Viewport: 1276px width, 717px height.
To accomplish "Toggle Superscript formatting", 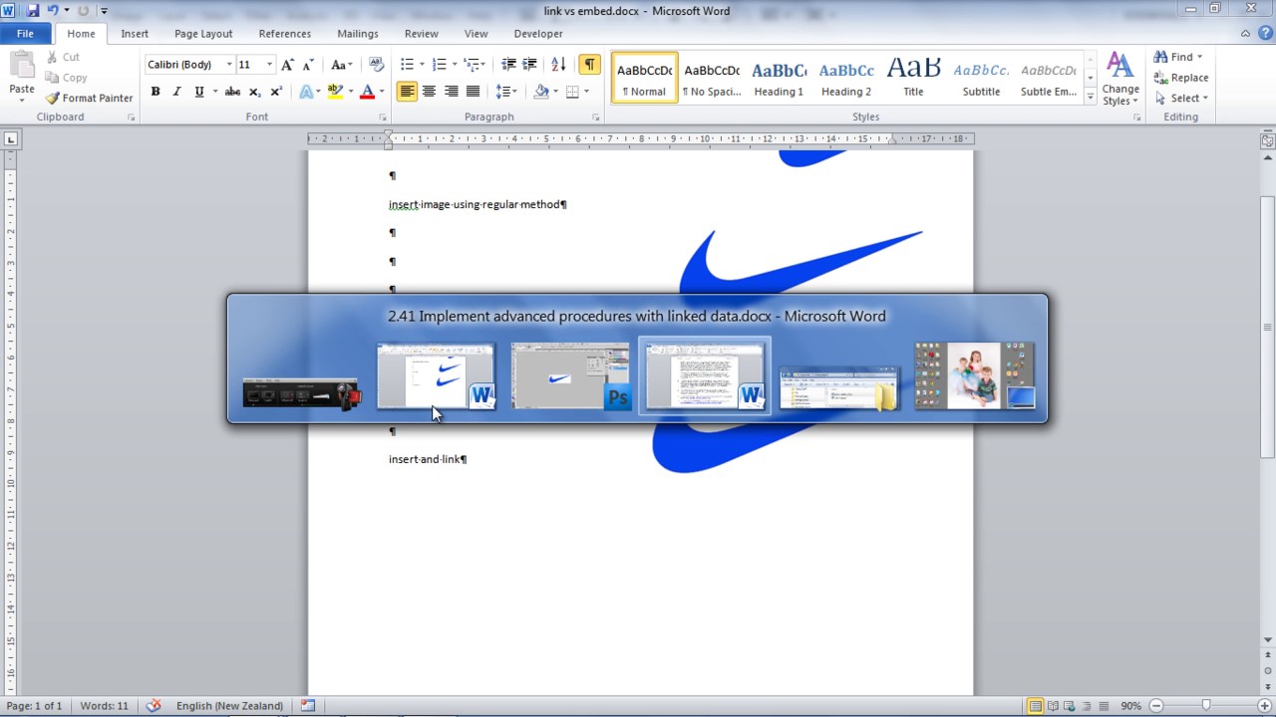I will (x=276, y=92).
